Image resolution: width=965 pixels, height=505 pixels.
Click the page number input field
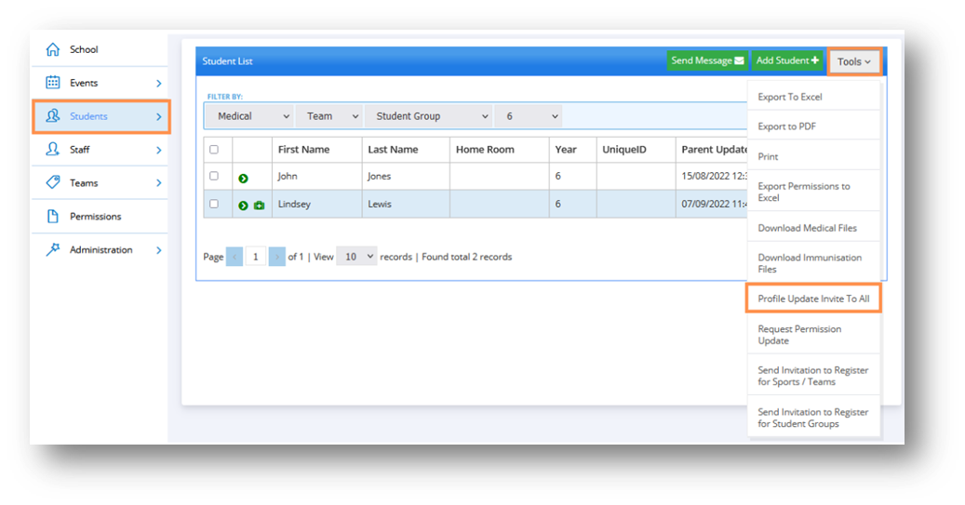(x=255, y=257)
